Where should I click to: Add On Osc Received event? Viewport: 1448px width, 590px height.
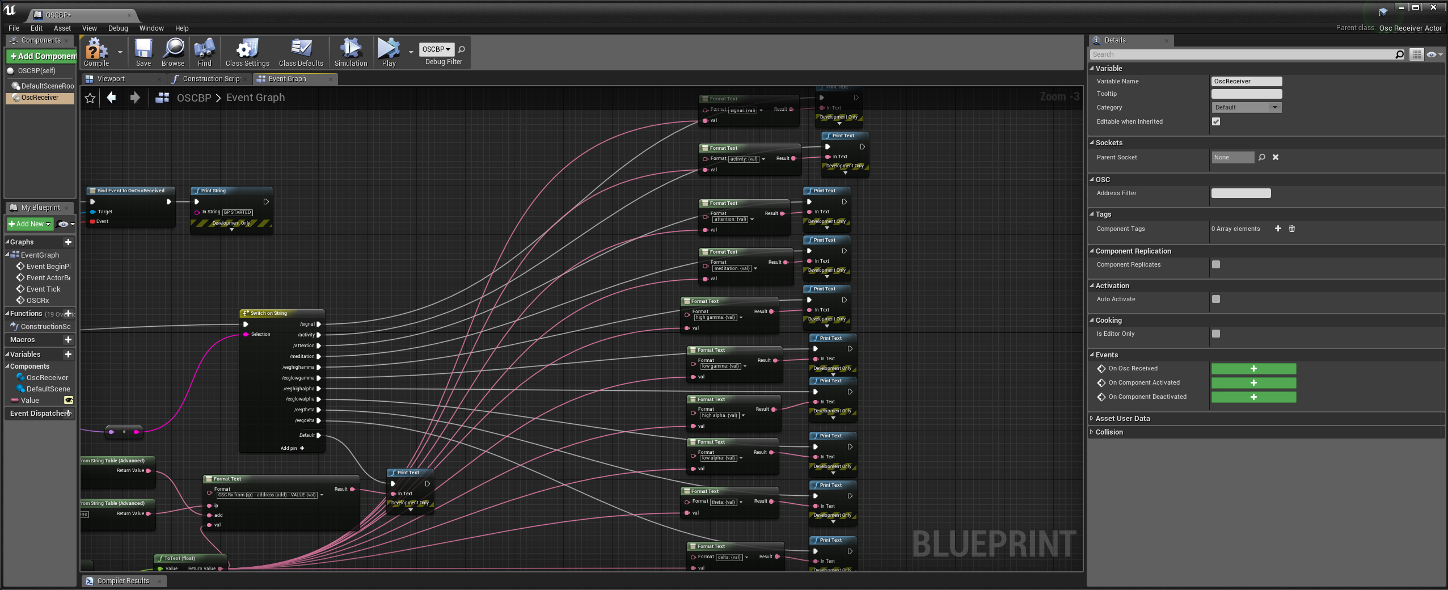[1253, 369]
